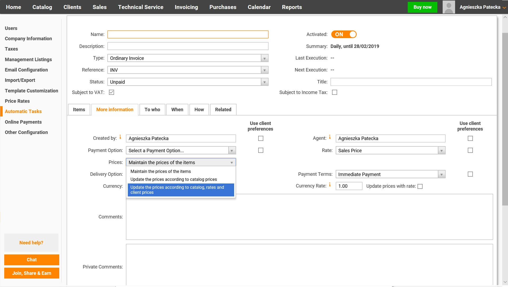The image size is (508, 287).
Task: Switch to the Related tab
Action: click(223, 110)
